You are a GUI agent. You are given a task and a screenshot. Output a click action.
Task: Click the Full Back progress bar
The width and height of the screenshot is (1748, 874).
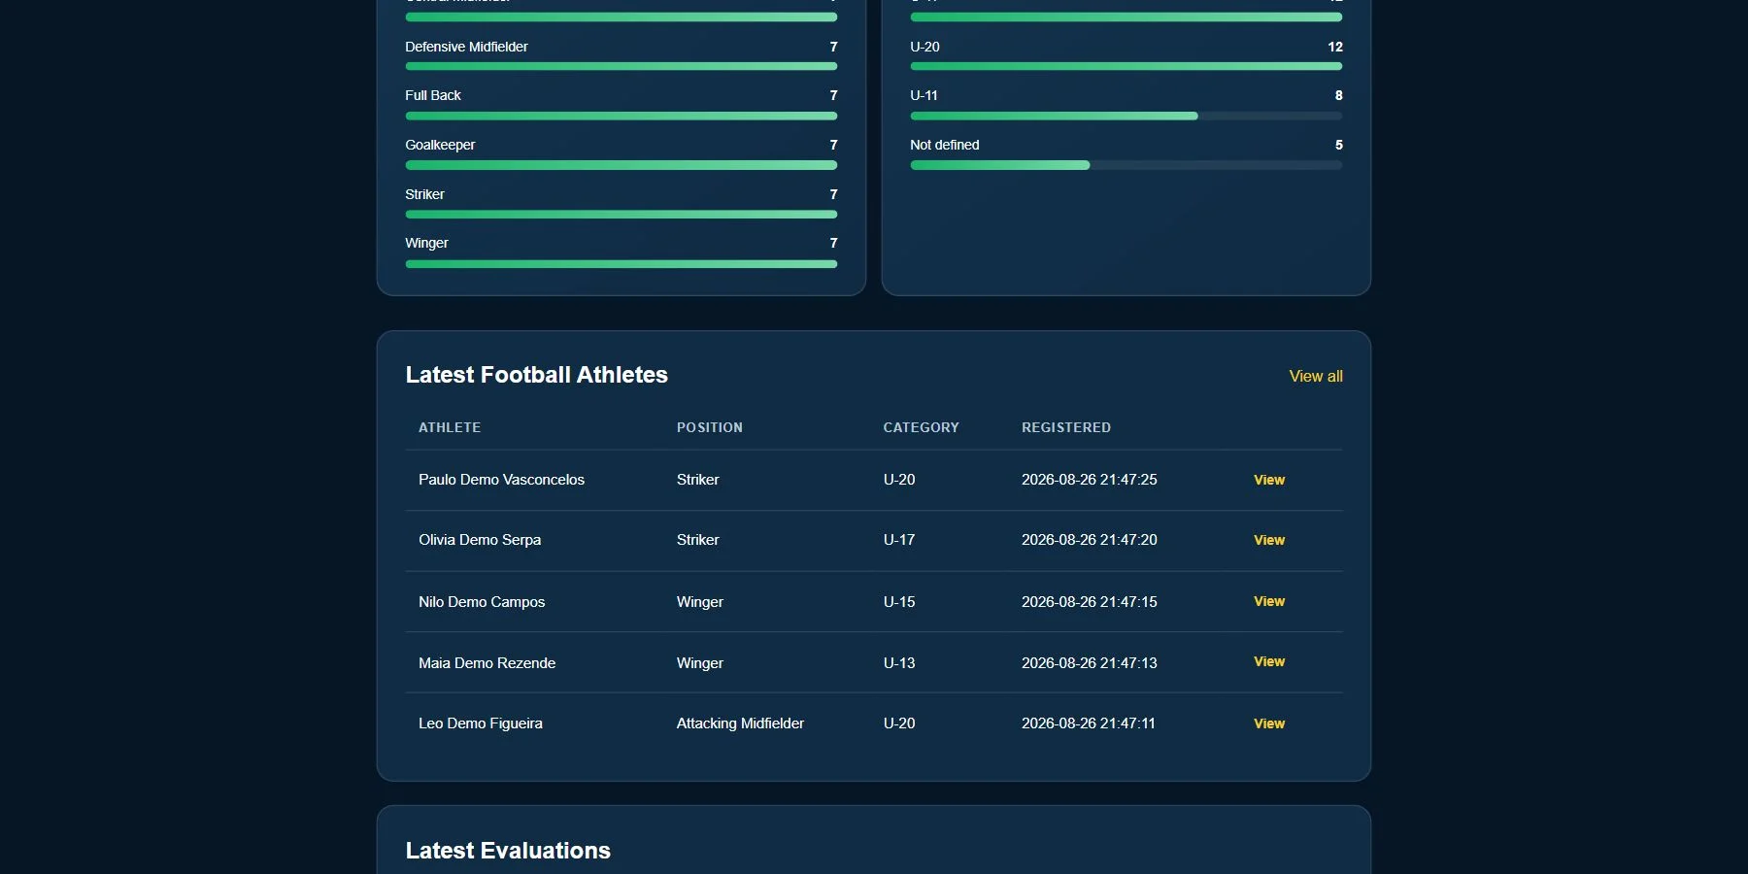pos(622,116)
